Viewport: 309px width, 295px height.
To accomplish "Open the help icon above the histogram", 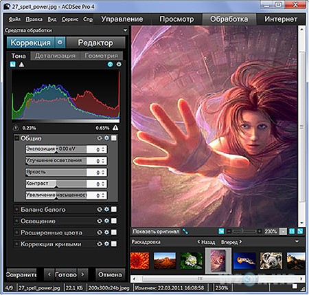I will (110, 65).
